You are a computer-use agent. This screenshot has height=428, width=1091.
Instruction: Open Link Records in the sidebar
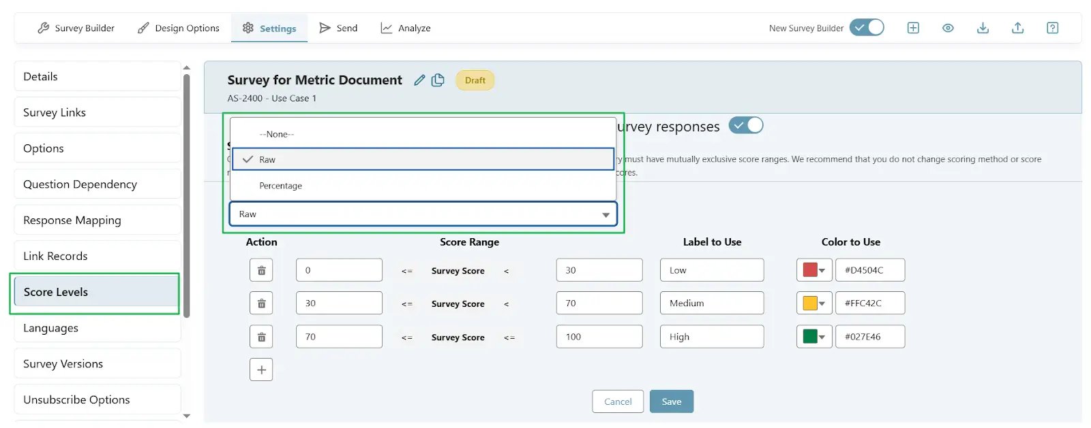[x=97, y=256]
